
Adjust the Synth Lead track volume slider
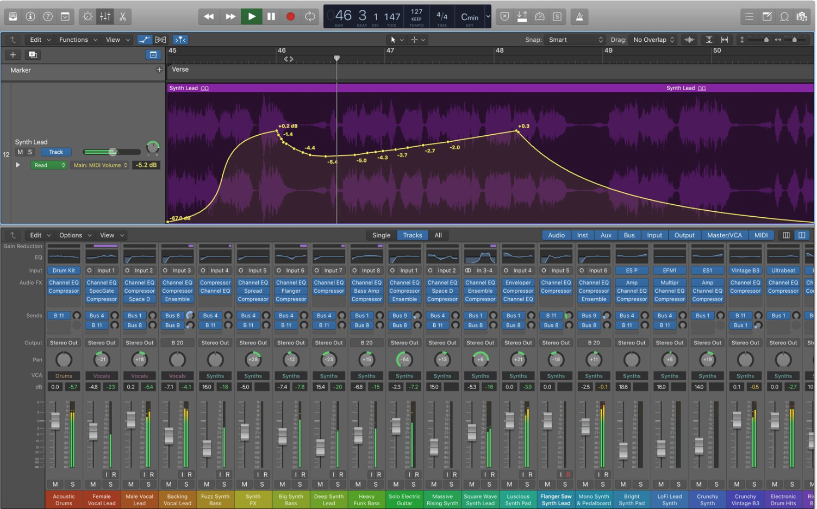[113, 152]
